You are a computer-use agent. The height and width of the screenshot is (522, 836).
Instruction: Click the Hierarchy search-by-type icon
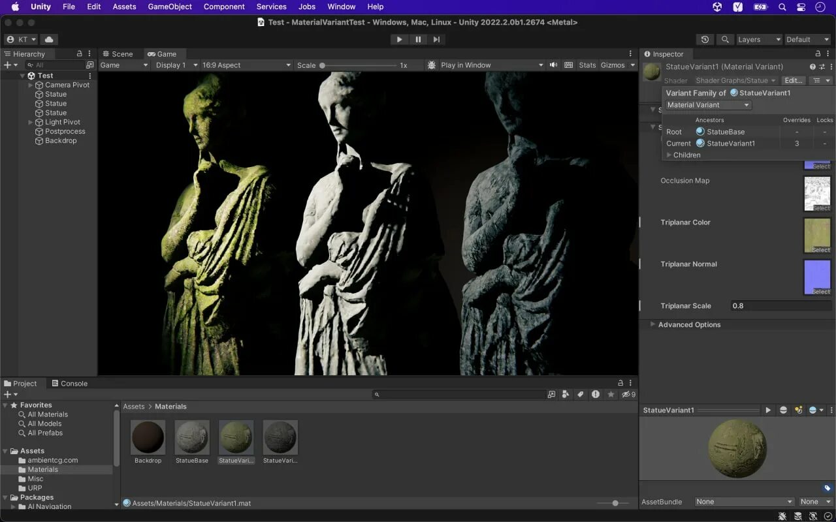90,65
